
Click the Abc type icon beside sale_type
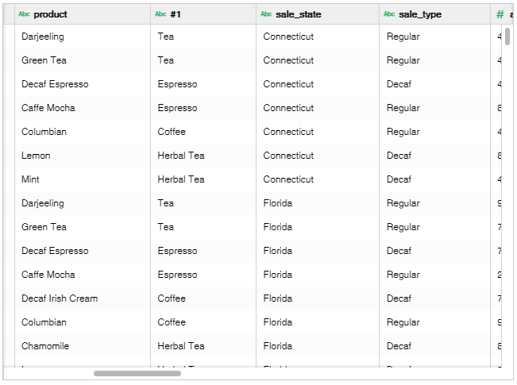click(389, 13)
